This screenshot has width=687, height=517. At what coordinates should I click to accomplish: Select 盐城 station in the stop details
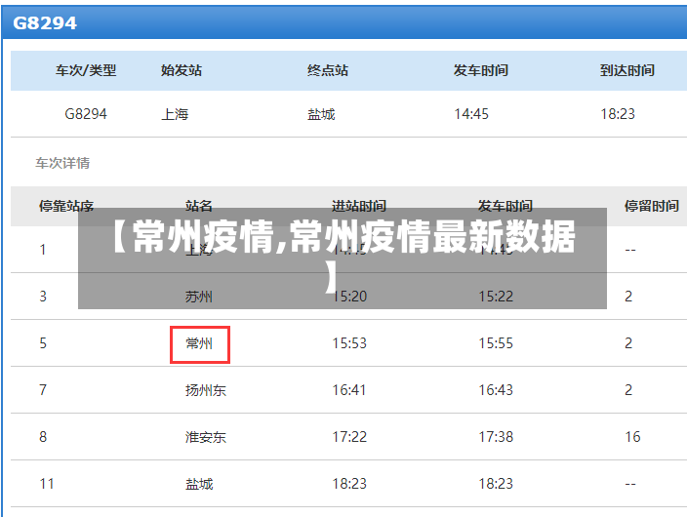coord(199,484)
